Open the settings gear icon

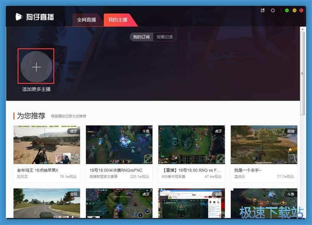pyautogui.click(x=273, y=10)
